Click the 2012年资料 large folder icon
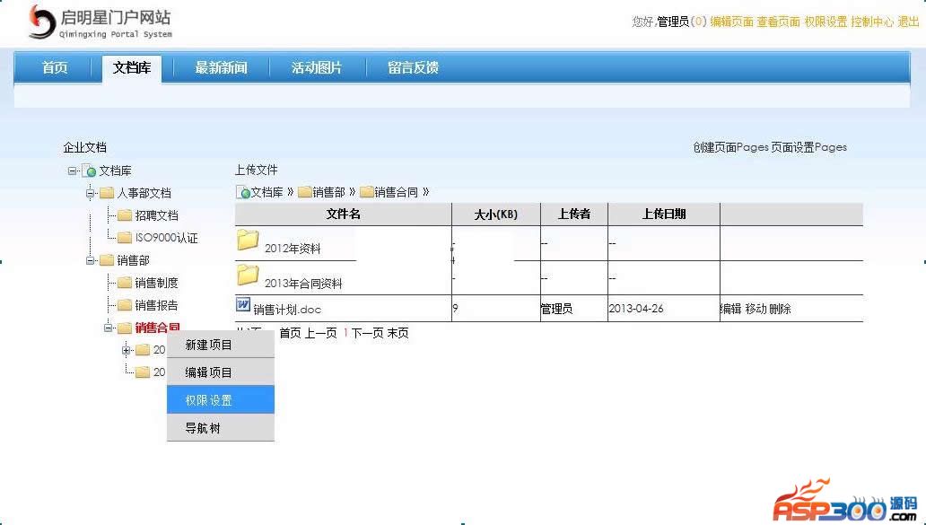The width and height of the screenshot is (926, 525). [x=248, y=241]
